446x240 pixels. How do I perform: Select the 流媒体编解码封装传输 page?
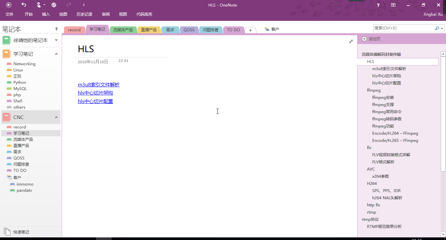[381, 54]
